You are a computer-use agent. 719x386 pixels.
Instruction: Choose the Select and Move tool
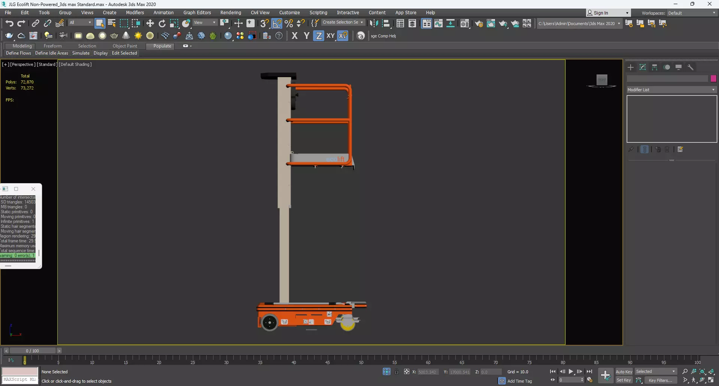point(150,23)
